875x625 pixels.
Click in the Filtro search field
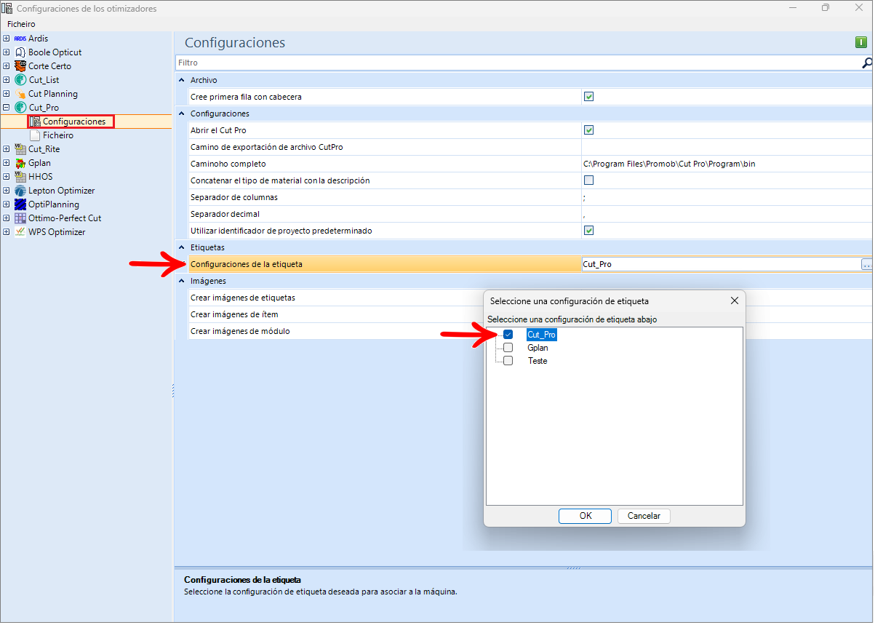pyautogui.click(x=518, y=63)
